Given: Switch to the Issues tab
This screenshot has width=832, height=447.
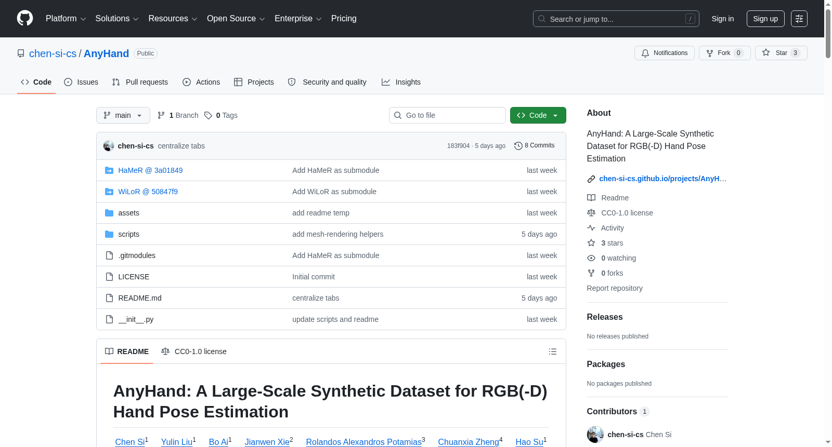Looking at the screenshot, I should click(81, 82).
